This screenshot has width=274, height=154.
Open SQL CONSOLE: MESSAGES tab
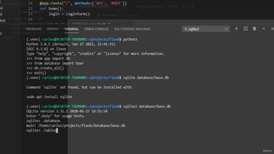(132, 29)
